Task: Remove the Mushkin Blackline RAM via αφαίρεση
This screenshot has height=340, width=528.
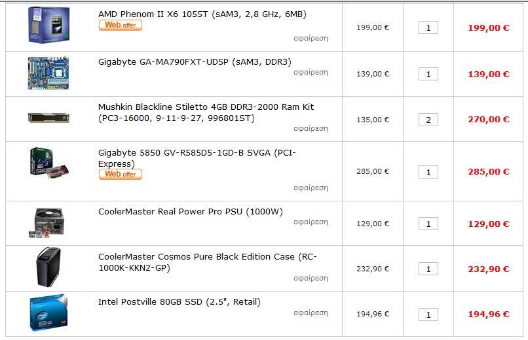Action: pyautogui.click(x=311, y=129)
